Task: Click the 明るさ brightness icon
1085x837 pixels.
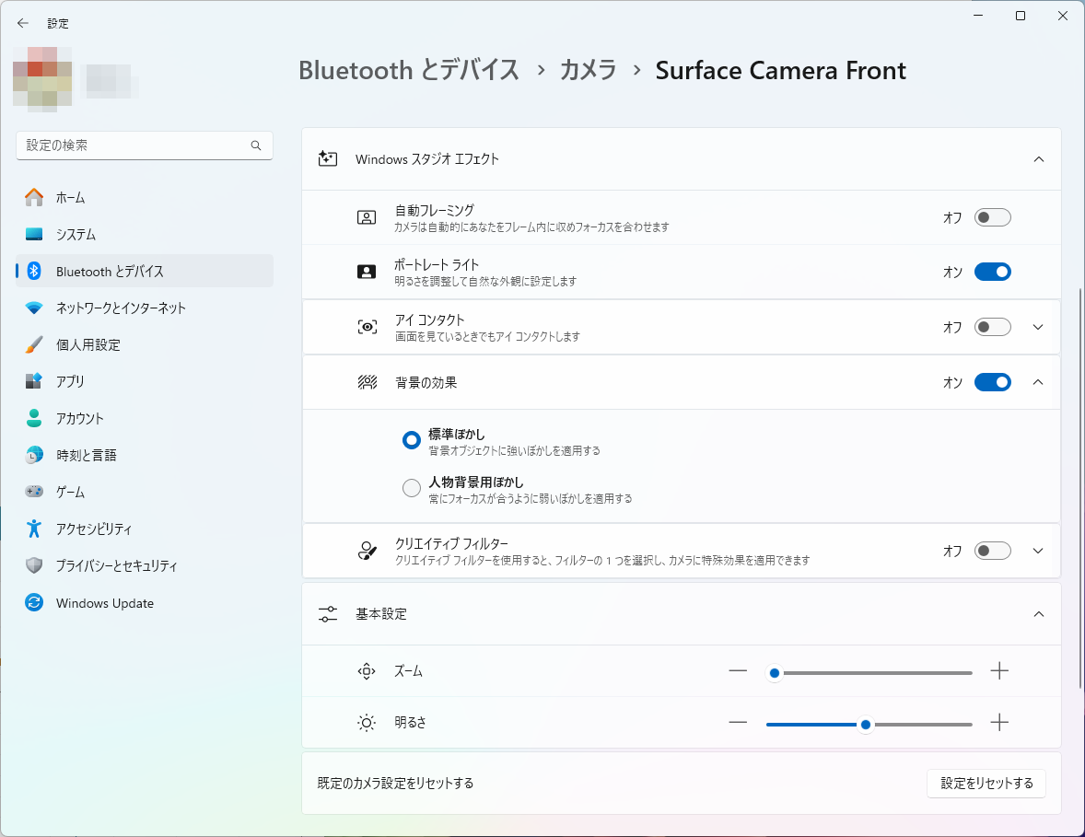Action: pos(366,723)
